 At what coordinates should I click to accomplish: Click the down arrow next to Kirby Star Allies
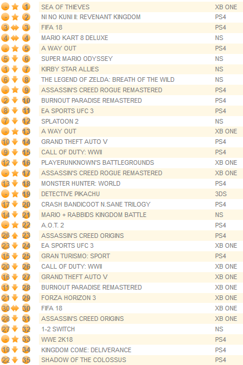point(15,69)
